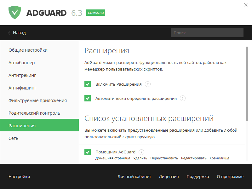Image resolution: width=252 pixels, height=189 pixels.
Task: Disable the Помощник AdGuard extension checkbox
Action: 88,152
